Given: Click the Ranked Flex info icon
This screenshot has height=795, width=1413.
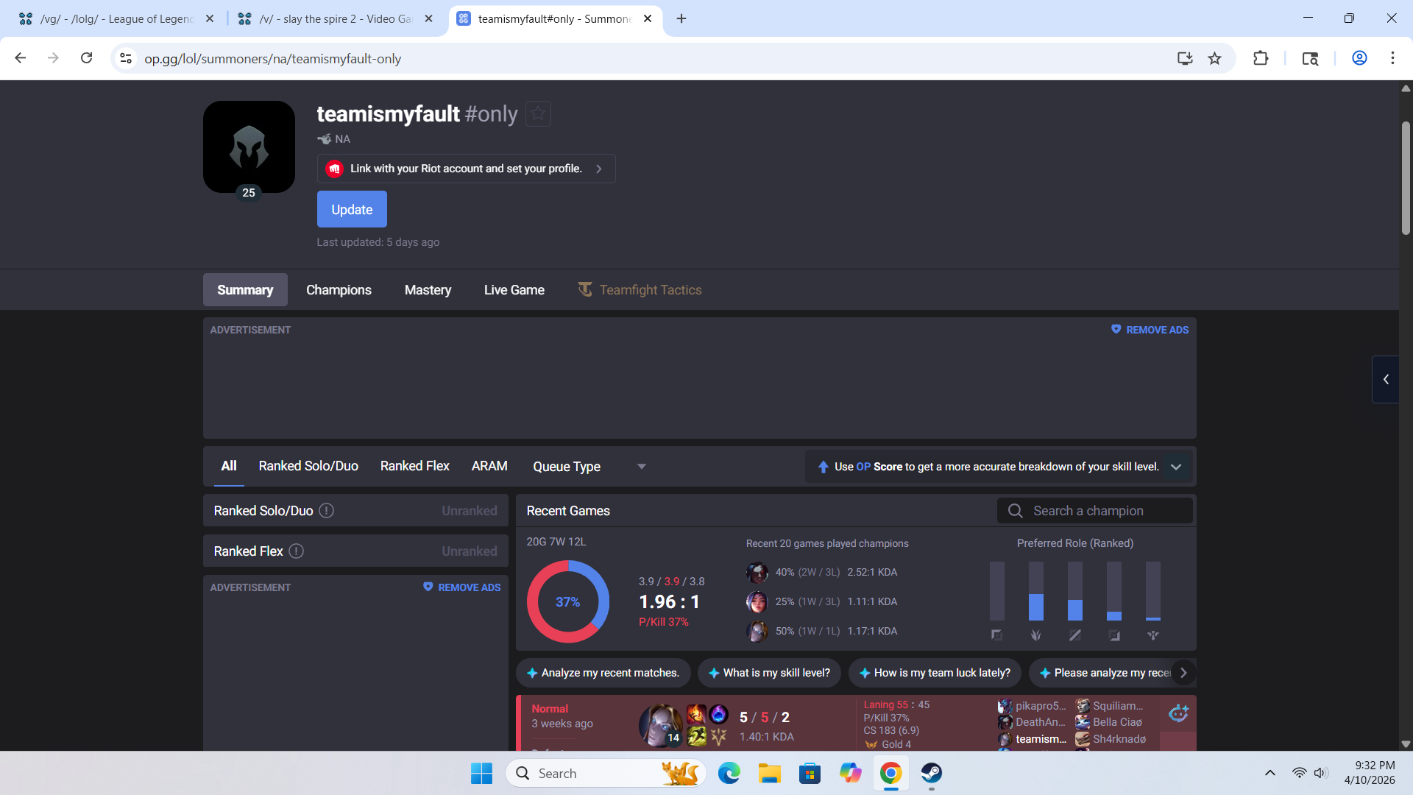Looking at the screenshot, I should pos(296,551).
